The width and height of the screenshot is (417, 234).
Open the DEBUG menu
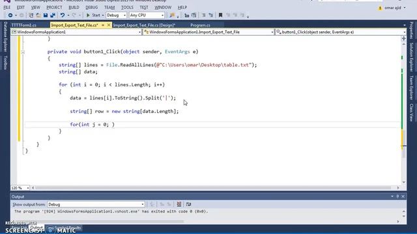92,7
